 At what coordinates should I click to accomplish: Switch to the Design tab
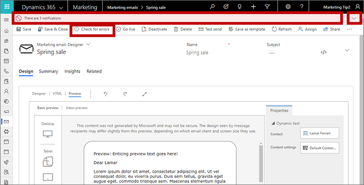(x=26, y=71)
